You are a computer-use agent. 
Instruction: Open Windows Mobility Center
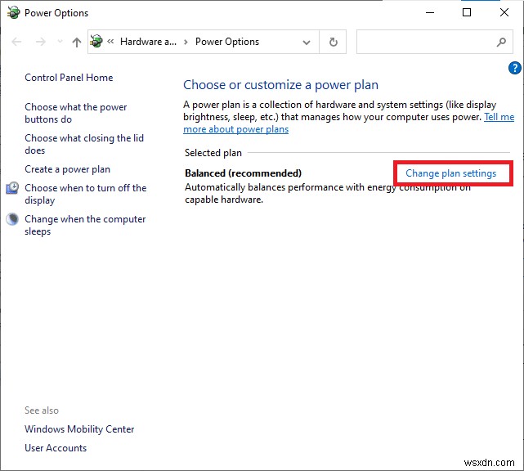(79, 428)
